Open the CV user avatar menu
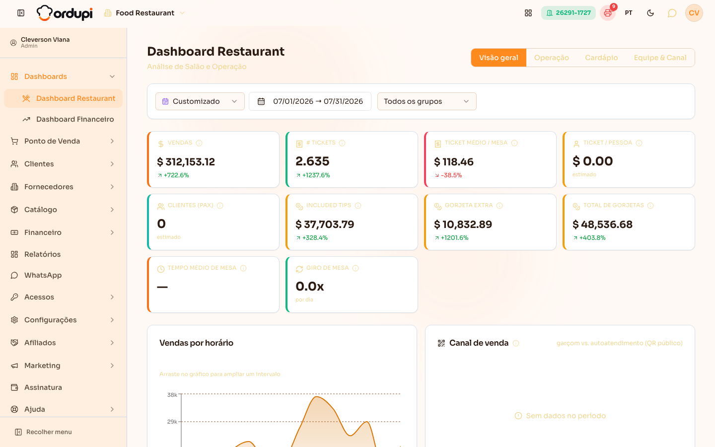The width and height of the screenshot is (715, 447). coord(694,13)
